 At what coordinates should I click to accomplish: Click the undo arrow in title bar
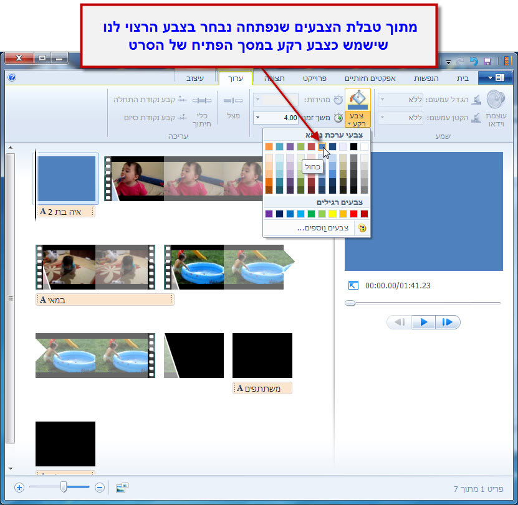pyautogui.click(x=474, y=62)
